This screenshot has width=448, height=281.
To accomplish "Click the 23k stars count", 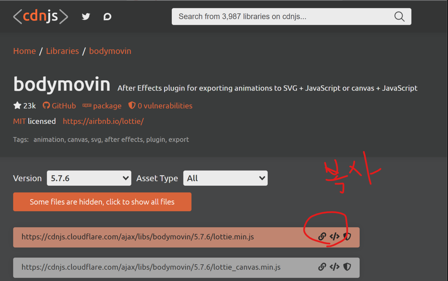I will [x=29, y=106].
